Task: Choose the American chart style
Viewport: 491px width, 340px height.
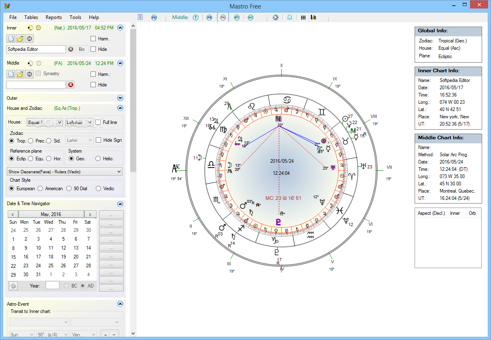Action: (40, 189)
